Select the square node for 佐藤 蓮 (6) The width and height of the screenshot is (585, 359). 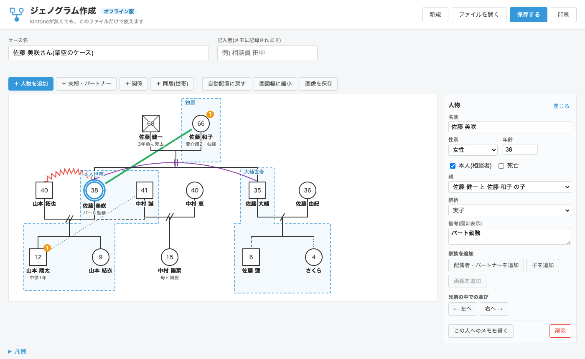251,257
